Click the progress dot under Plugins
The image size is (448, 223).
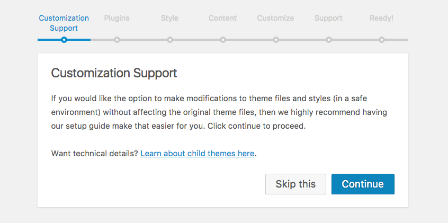coord(117,40)
